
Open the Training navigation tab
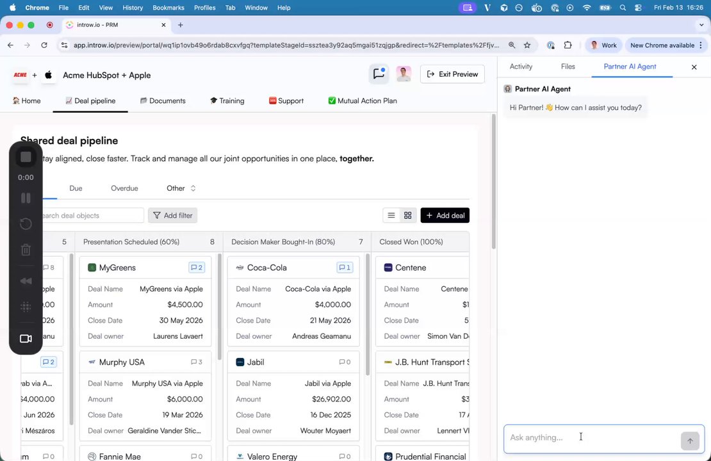point(227,101)
